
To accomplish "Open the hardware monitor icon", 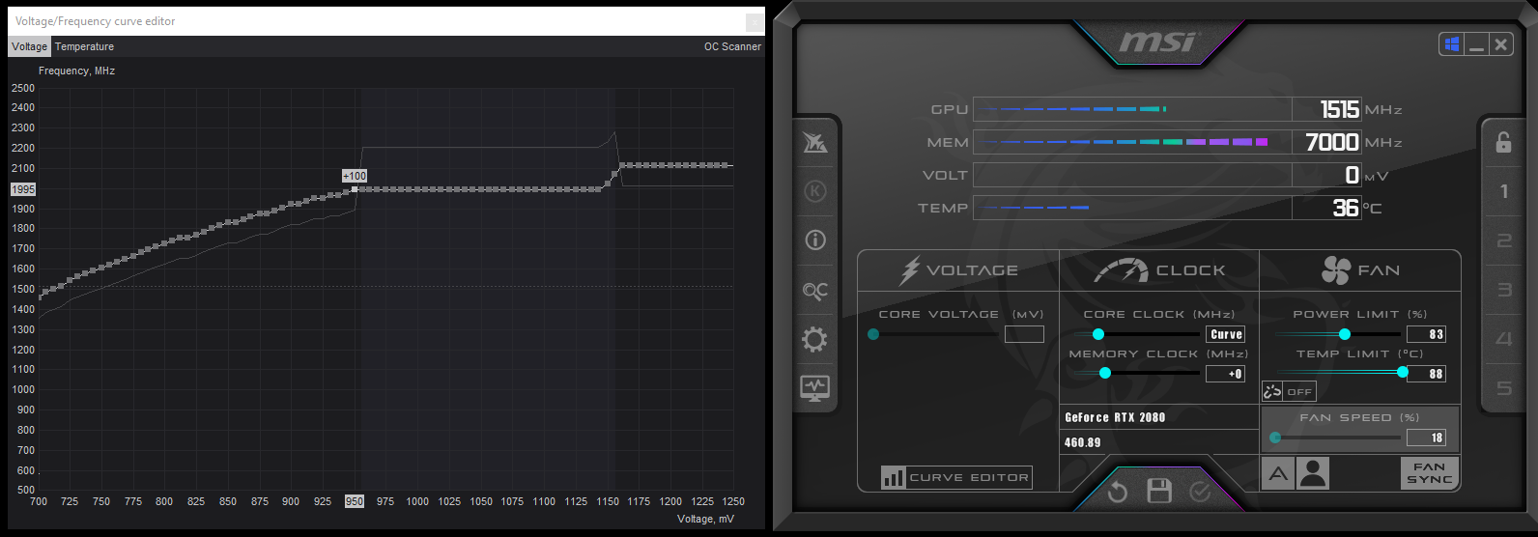I will pos(814,388).
